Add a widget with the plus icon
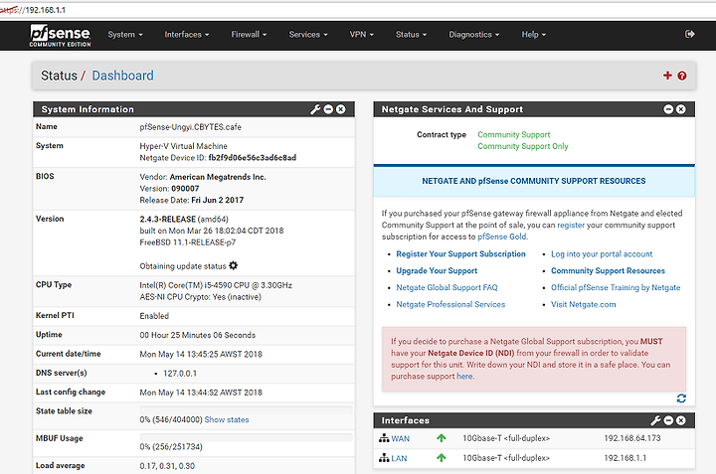This screenshot has height=474, width=716. pos(667,76)
